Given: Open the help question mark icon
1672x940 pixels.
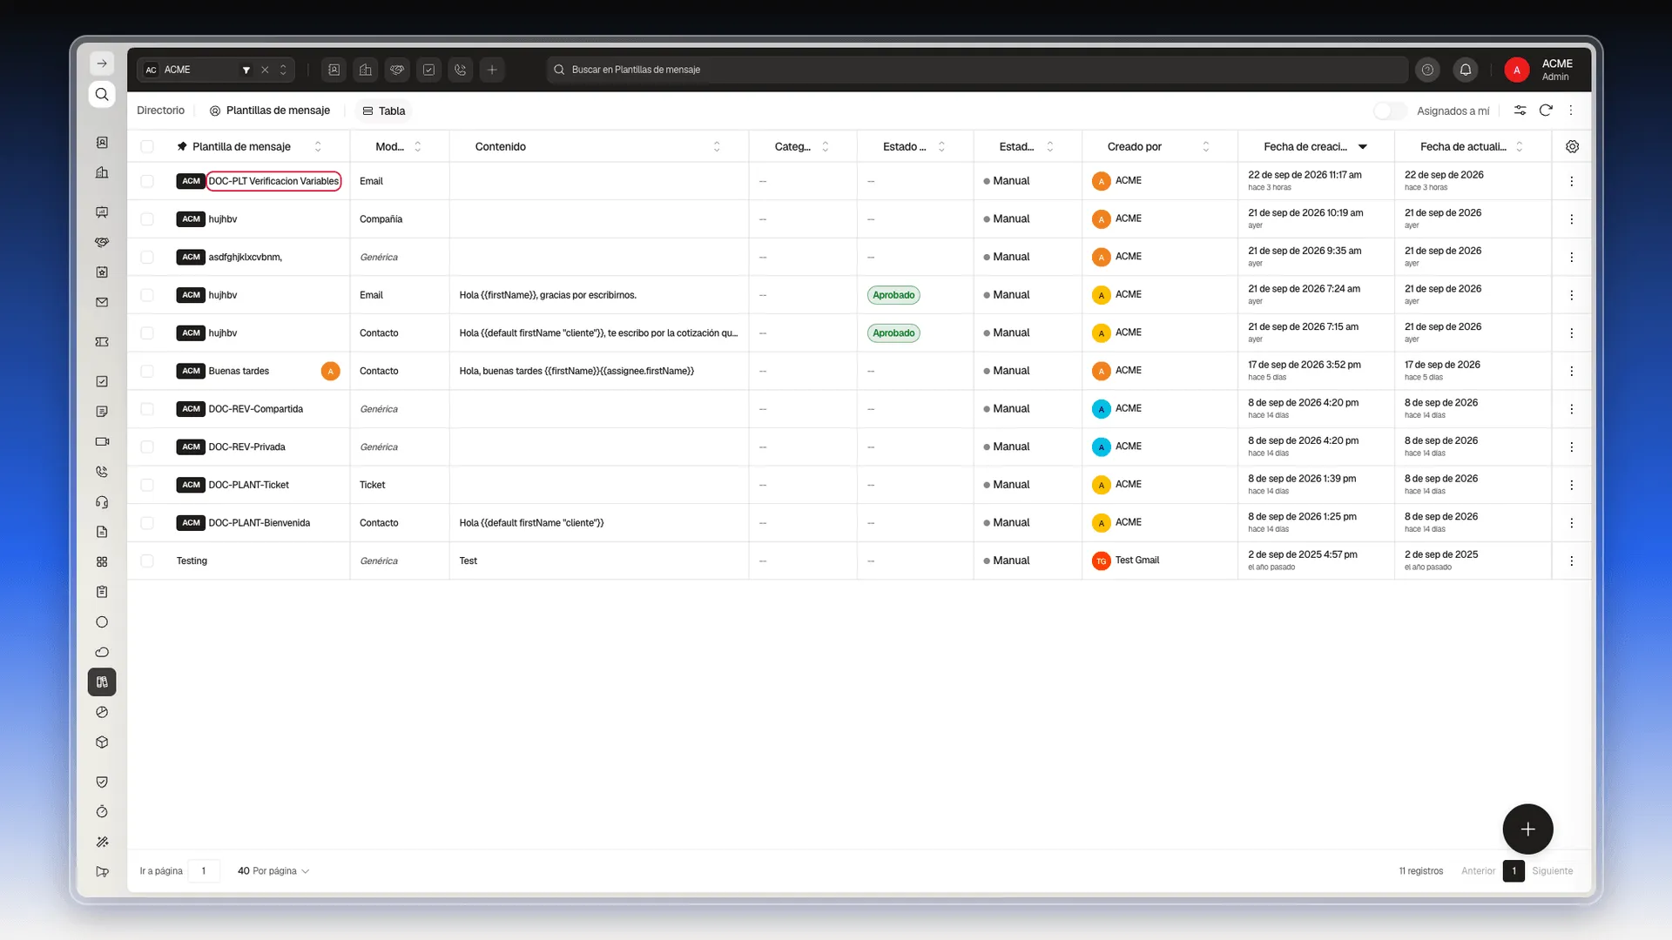Looking at the screenshot, I should coord(1427,70).
